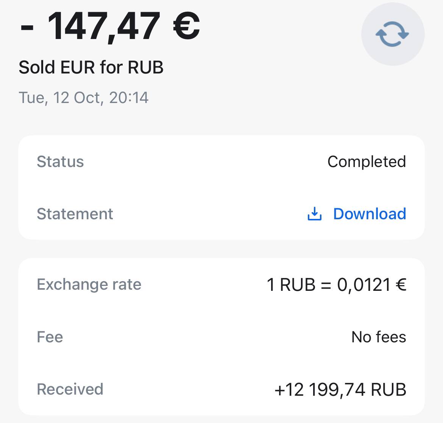The image size is (443, 423).
Task: Tap the date Tue, 12 Oct, 20:14
Action: point(84,98)
